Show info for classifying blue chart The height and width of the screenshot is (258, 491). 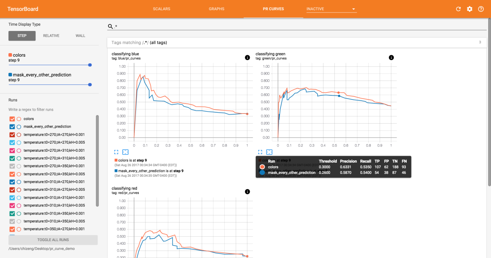click(x=247, y=58)
